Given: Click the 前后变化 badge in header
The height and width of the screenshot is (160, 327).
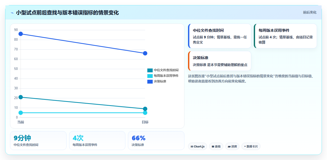Looking at the screenshot, I should (x=310, y=12).
